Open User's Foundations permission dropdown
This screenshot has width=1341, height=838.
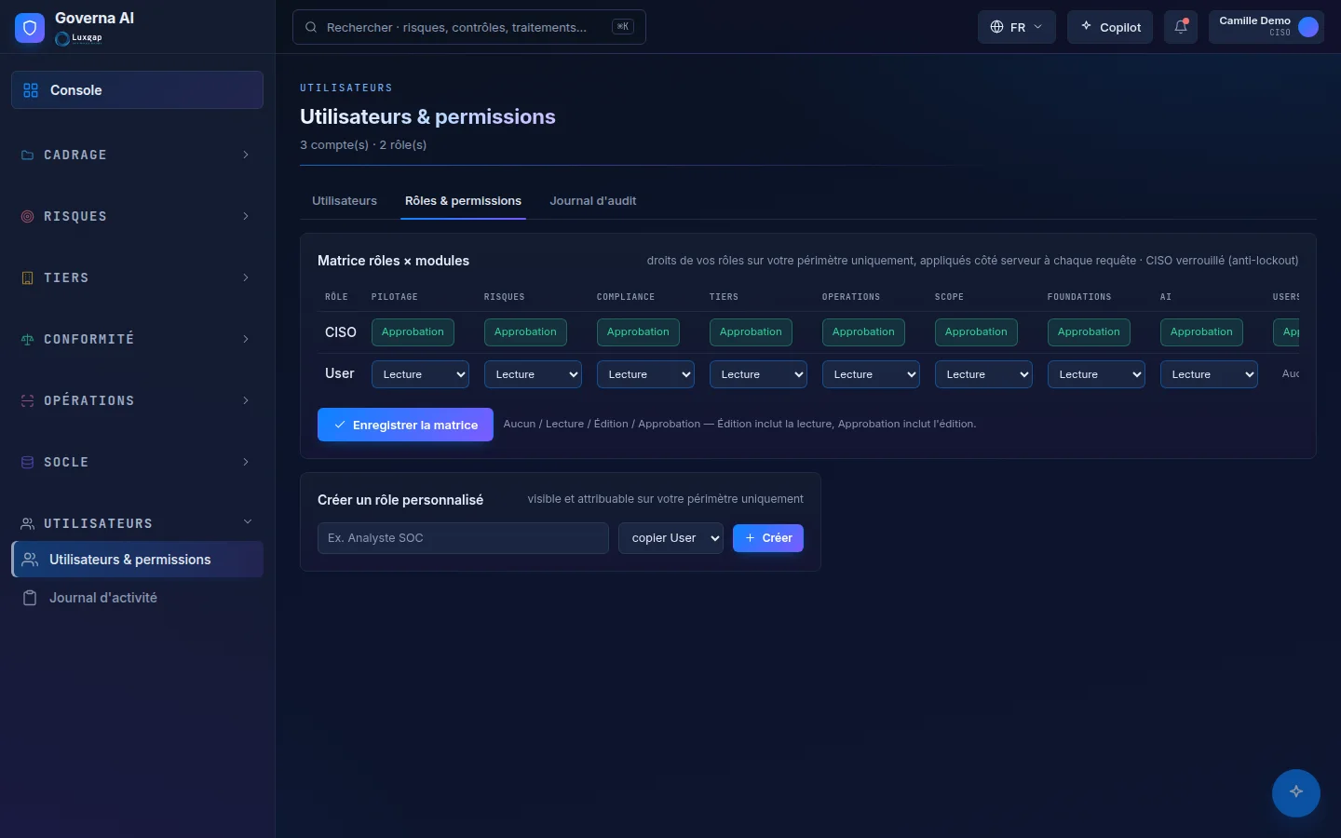coord(1096,374)
